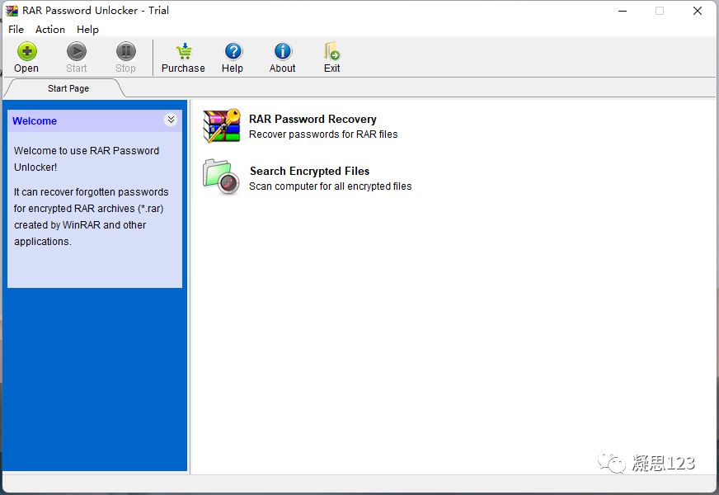Open the Action menu
Screen dimensions: 719x495
click(50, 30)
